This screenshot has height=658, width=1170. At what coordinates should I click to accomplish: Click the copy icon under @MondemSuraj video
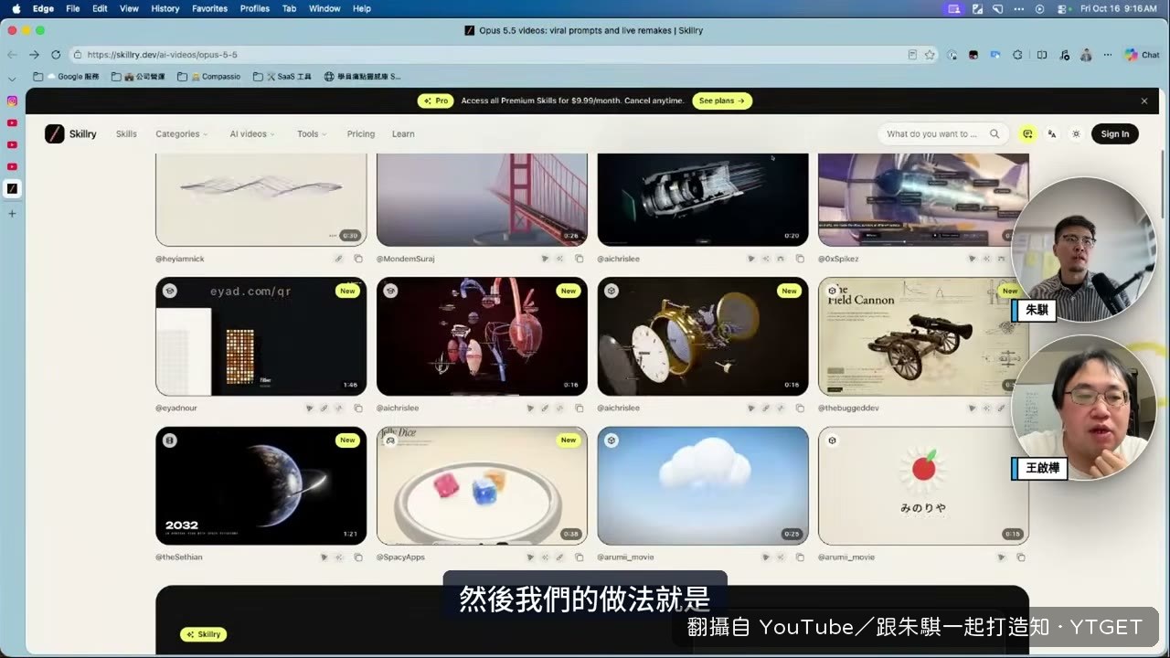click(x=580, y=259)
